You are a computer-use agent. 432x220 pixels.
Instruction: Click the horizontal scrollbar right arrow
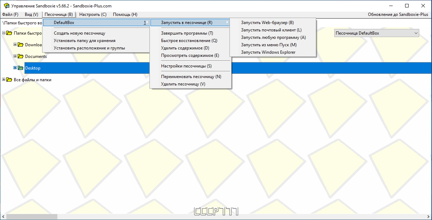(428, 217)
